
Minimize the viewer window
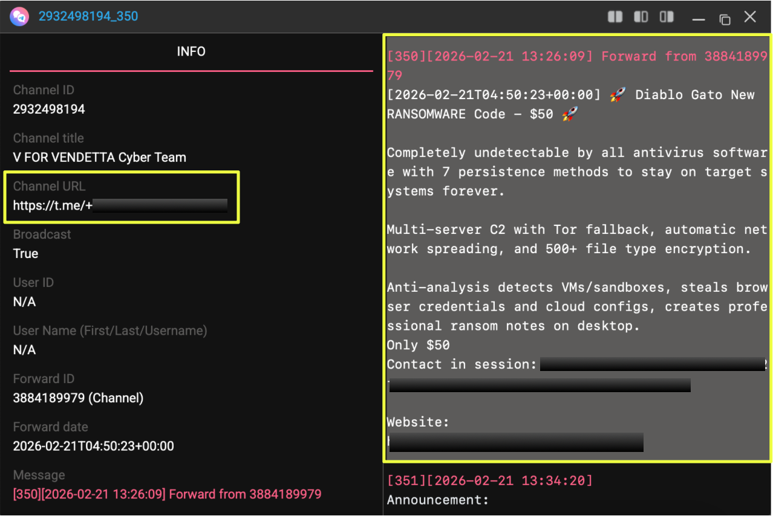[699, 18]
